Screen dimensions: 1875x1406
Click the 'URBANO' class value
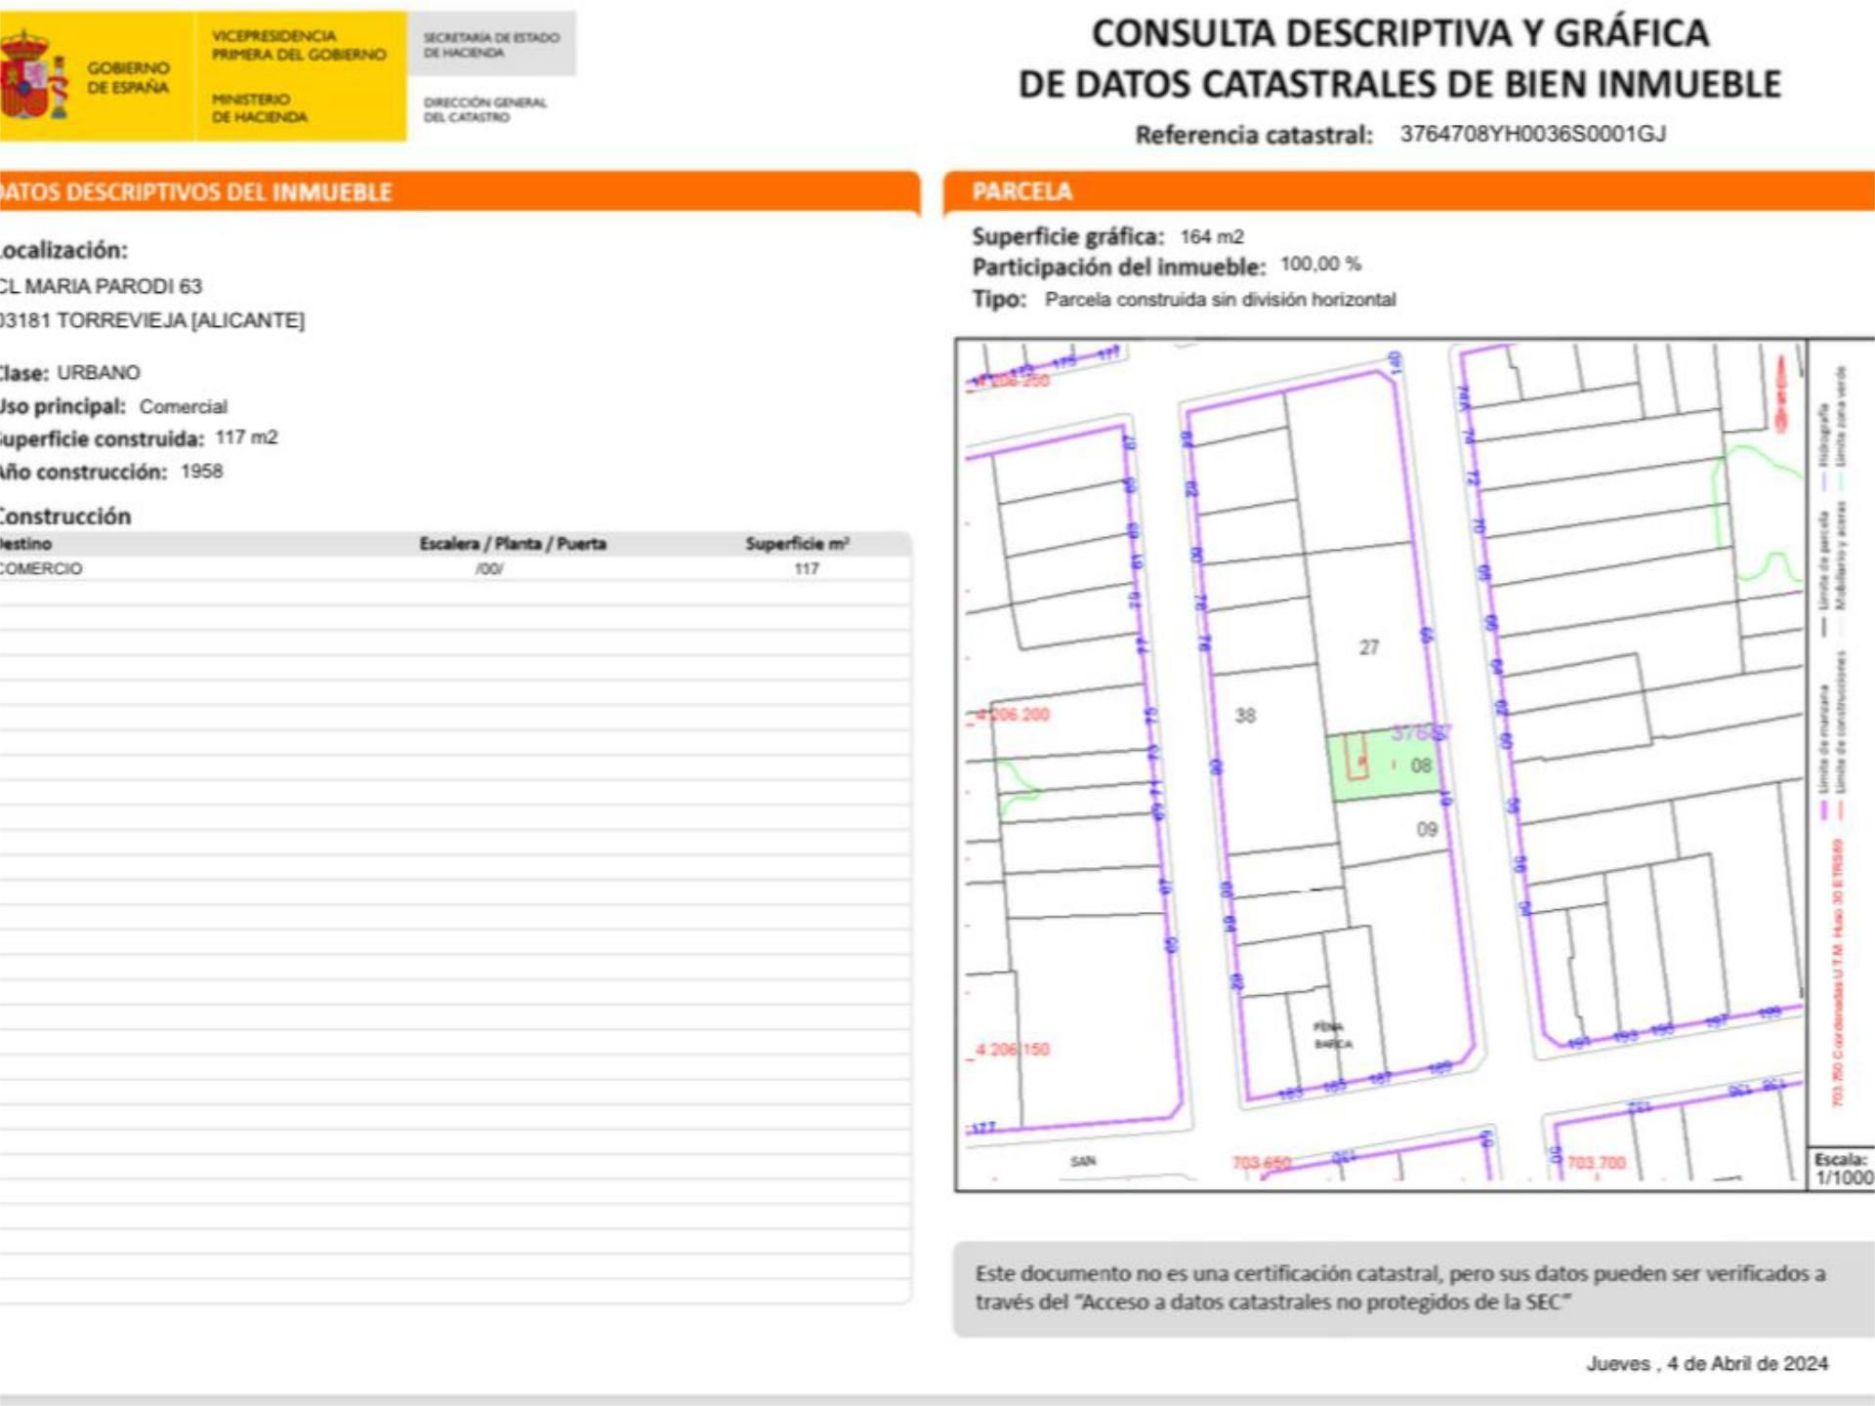(98, 372)
